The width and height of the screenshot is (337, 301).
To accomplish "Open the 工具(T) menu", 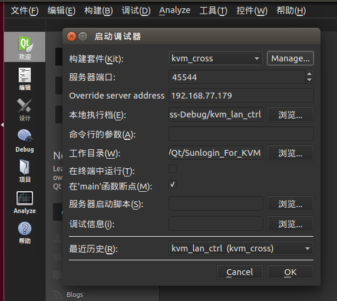I will click(213, 11).
